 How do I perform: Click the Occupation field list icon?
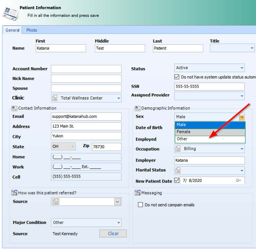click(178, 149)
